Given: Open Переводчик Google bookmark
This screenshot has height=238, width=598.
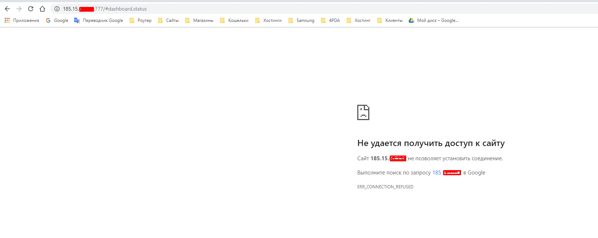Looking at the screenshot, I should [x=99, y=20].
